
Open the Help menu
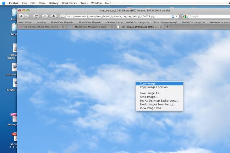coord(108,3)
